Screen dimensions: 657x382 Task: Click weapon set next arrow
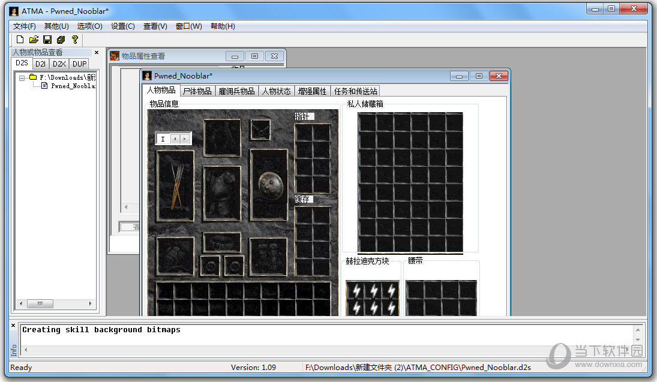[184, 139]
